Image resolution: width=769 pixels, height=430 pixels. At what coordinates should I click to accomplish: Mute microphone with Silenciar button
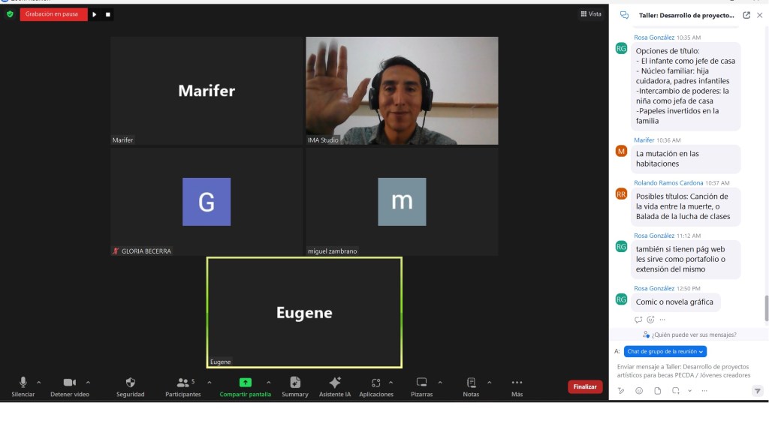[23, 383]
